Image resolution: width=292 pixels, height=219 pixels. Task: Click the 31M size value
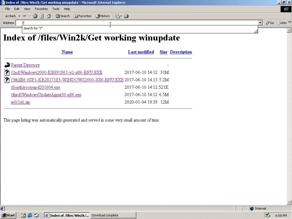tap(165, 72)
